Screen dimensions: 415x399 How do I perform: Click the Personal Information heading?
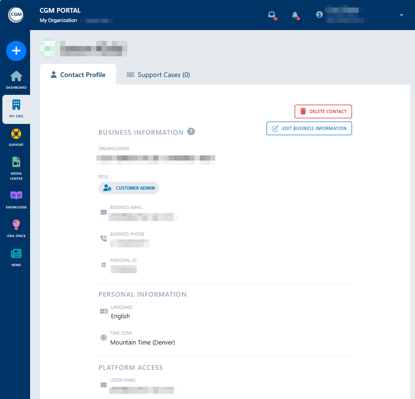pyautogui.click(x=142, y=294)
